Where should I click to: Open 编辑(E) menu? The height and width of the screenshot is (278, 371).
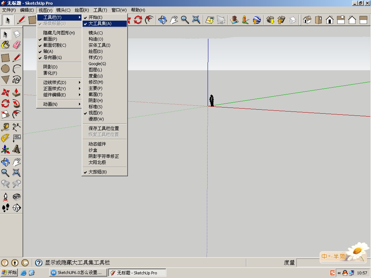pos(27,10)
